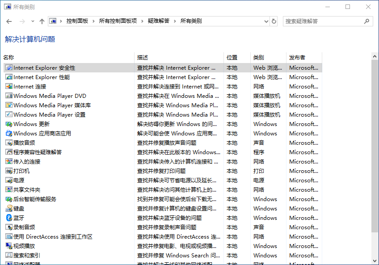Click the 电源 power troubleshooter icon
Viewport: 379px width, 265px height.
8,180
